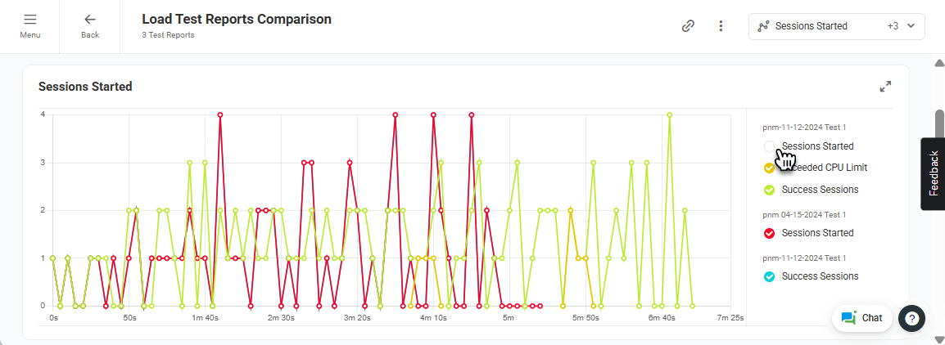Click the dropdown chevron next to +3
The width and height of the screenshot is (945, 345).
click(x=911, y=26)
